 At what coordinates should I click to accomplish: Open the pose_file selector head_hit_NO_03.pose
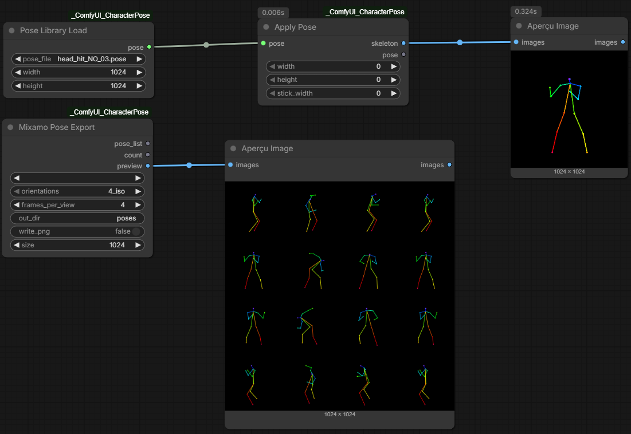[x=79, y=59]
